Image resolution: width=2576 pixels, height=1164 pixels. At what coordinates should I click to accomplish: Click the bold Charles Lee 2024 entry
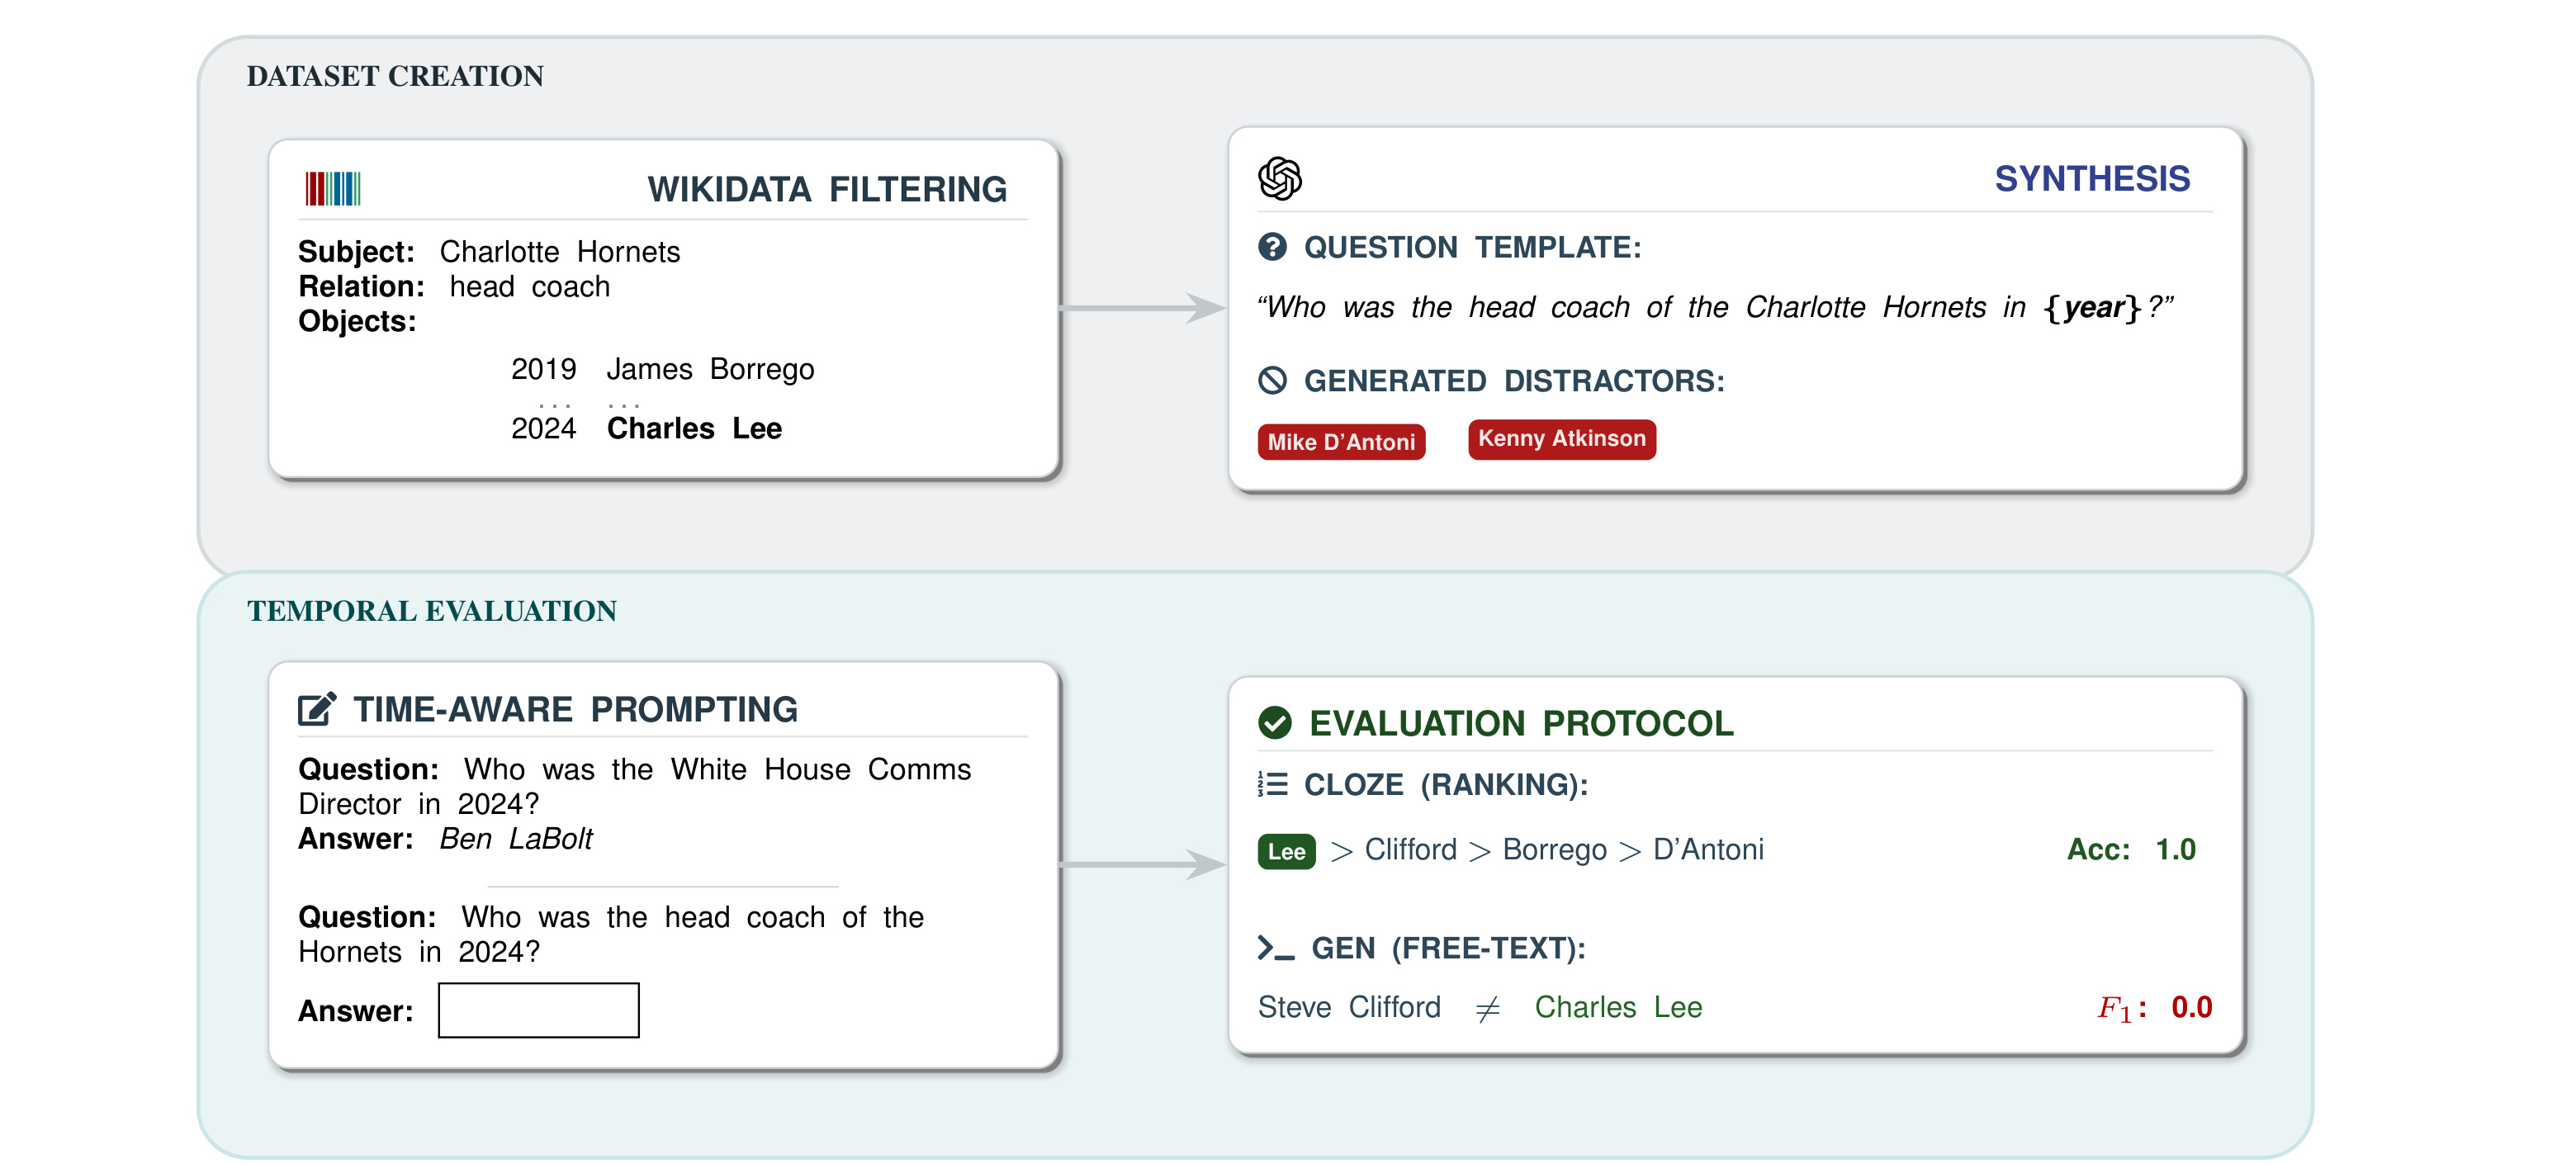coord(694,428)
